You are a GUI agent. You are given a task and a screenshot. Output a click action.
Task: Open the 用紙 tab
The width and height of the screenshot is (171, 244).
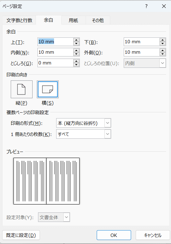73,20
